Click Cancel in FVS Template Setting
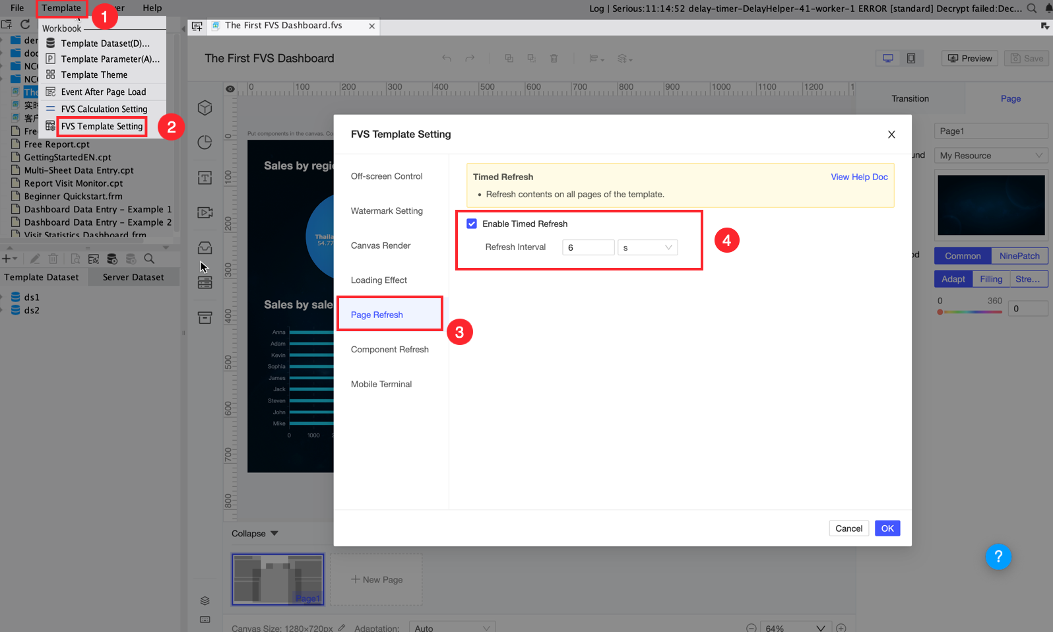The image size is (1053, 632). click(848, 528)
